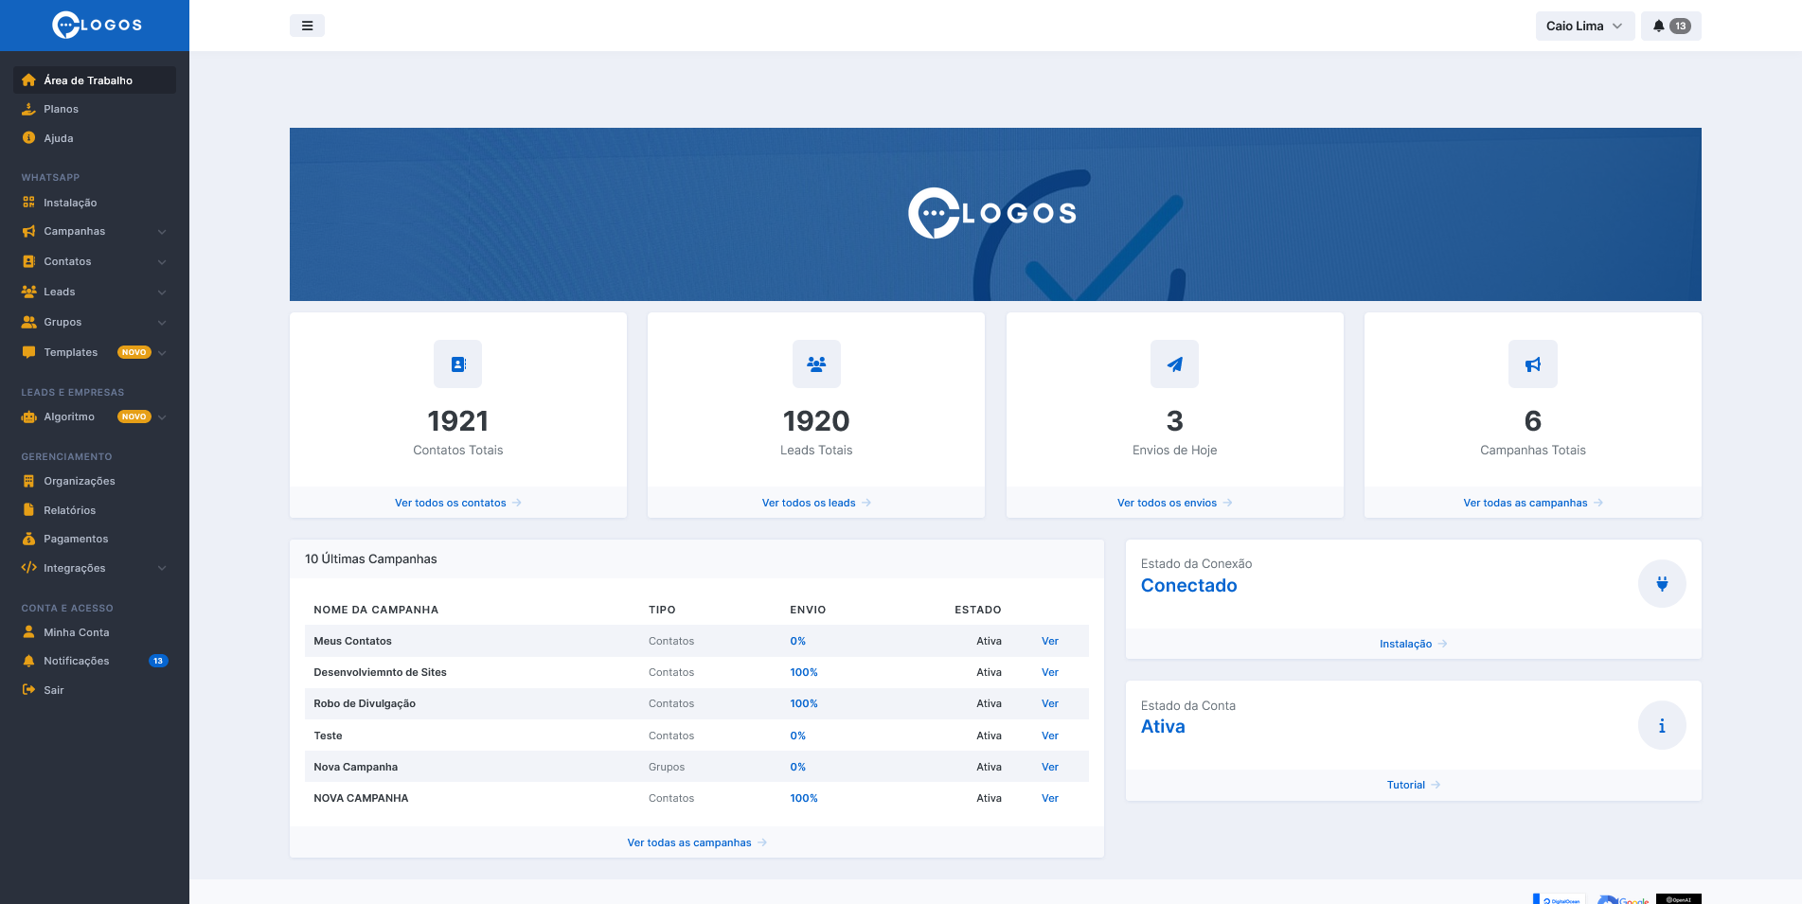
Task: Click Ver todos os leads link
Action: tap(816, 503)
